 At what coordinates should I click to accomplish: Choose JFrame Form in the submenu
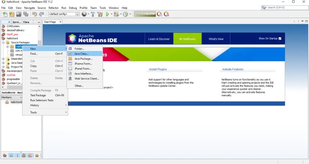(x=83, y=64)
